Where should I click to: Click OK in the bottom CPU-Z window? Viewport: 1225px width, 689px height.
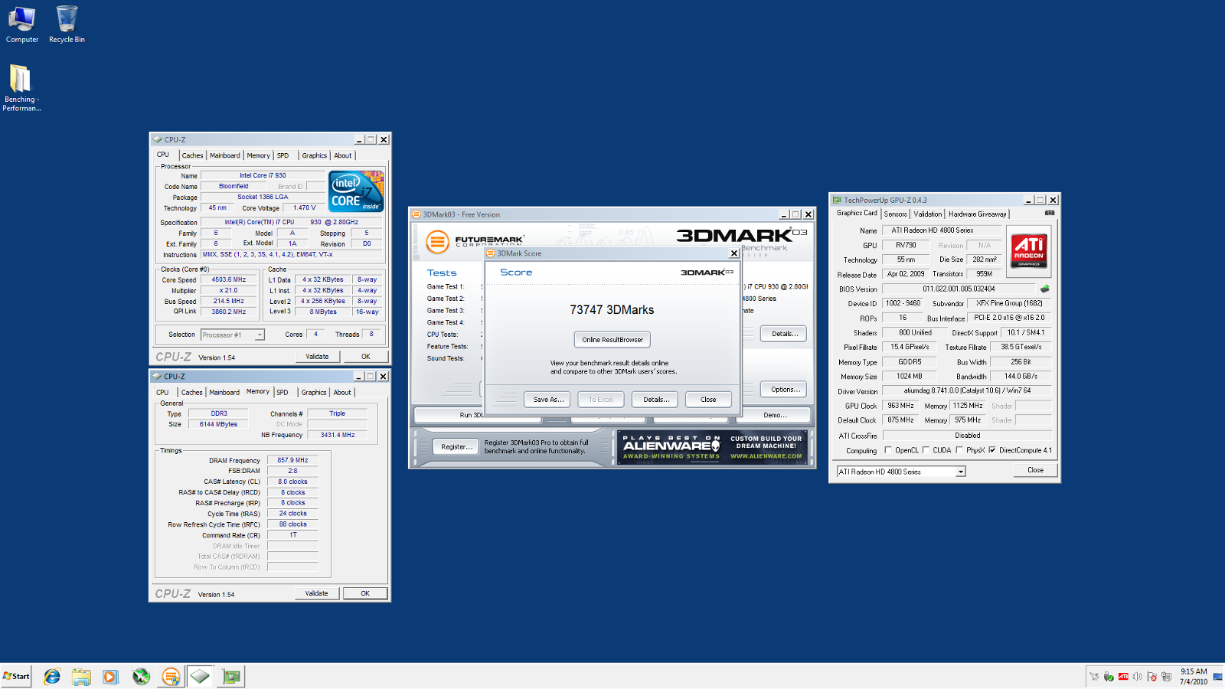pos(365,593)
